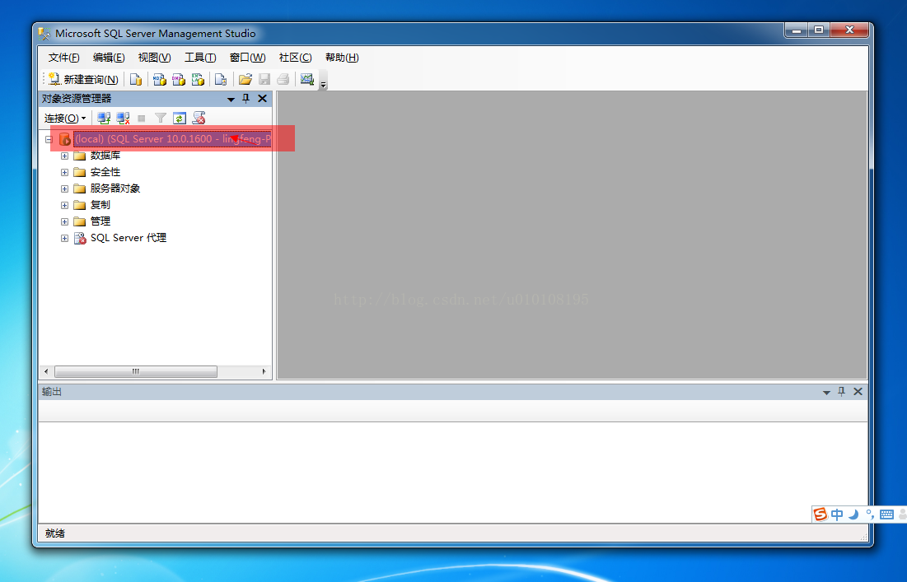Image resolution: width=907 pixels, height=582 pixels.
Task: Expand the 数据库 folder
Action: click(x=65, y=156)
